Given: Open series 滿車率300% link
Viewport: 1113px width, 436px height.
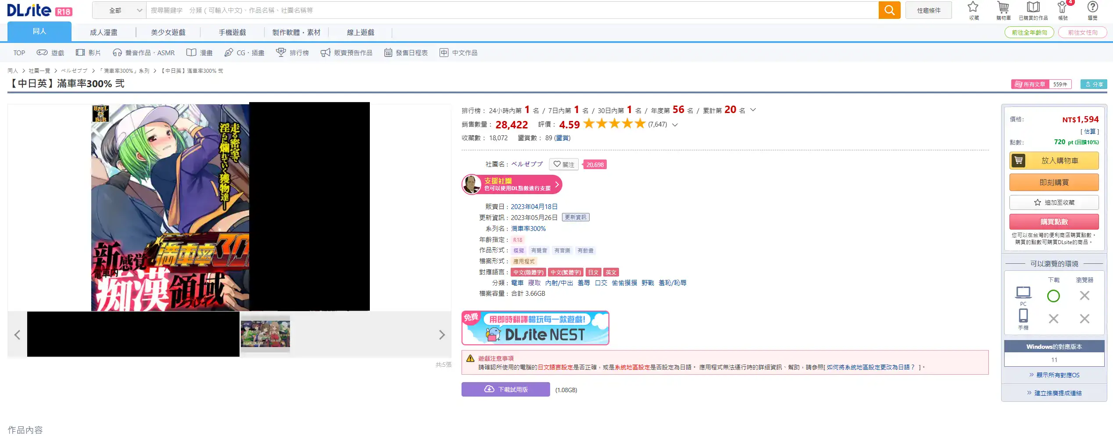Looking at the screenshot, I should [528, 228].
